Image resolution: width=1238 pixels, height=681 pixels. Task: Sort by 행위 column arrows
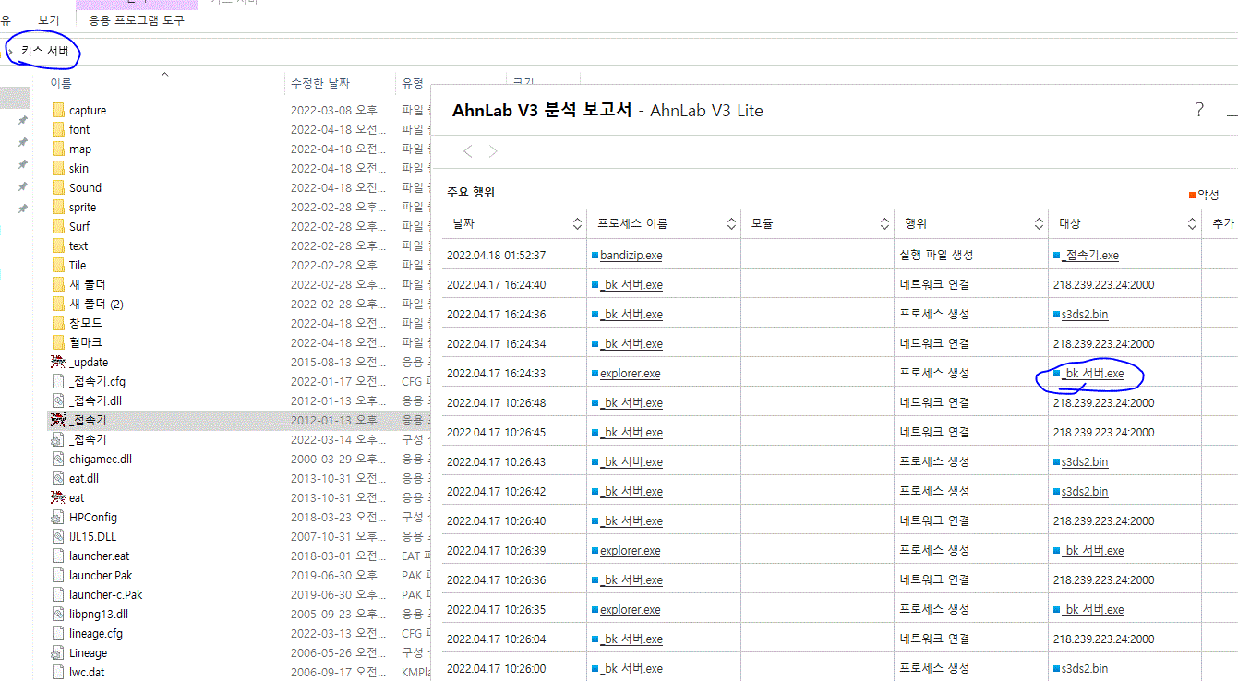coord(1039,223)
